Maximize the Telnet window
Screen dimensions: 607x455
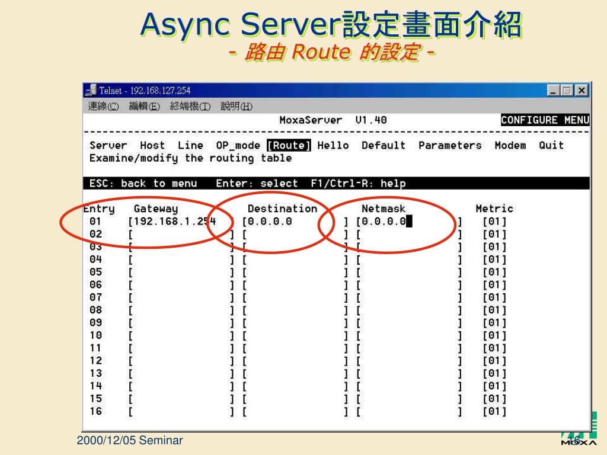tap(567, 91)
